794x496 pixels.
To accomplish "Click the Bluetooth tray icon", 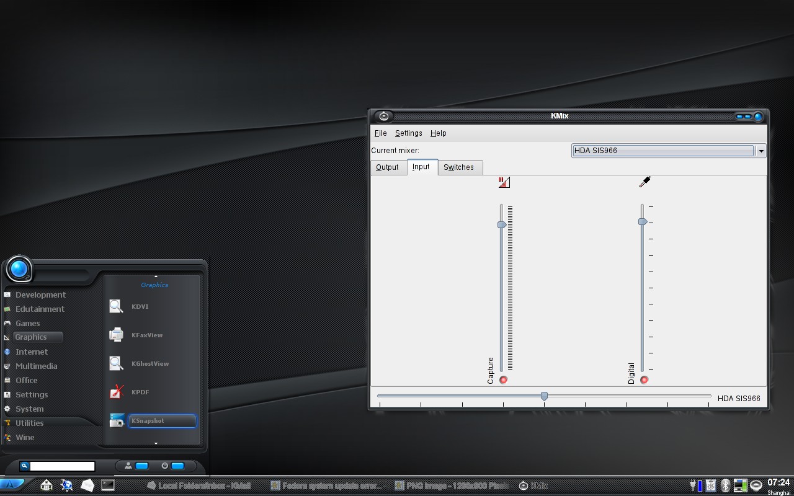I will coord(725,485).
